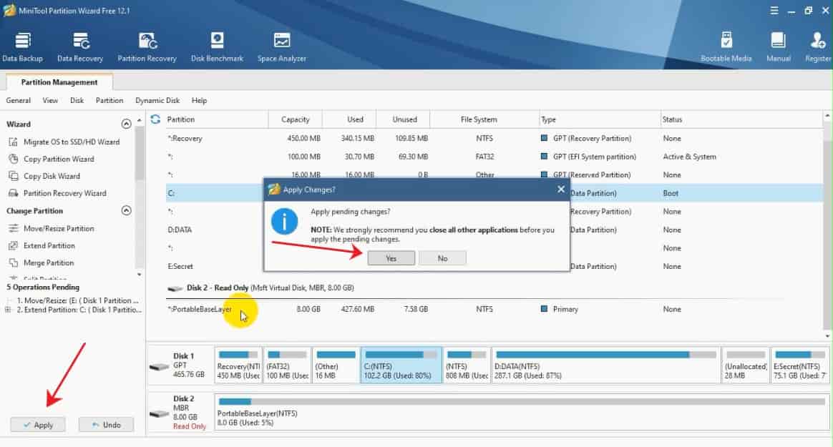Select the FAT32 100 MB block in disk map
The image size is (833, 447).
(287, 365)
